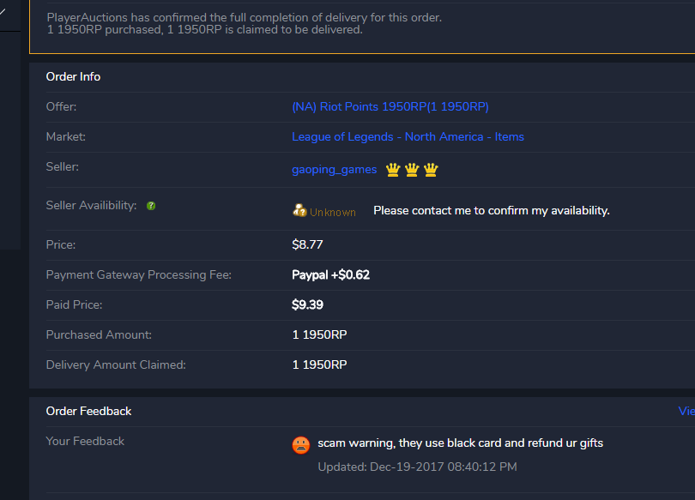Click the contact me availability message
Viewport: 695px width, 500px height.
tap(491, 210)
